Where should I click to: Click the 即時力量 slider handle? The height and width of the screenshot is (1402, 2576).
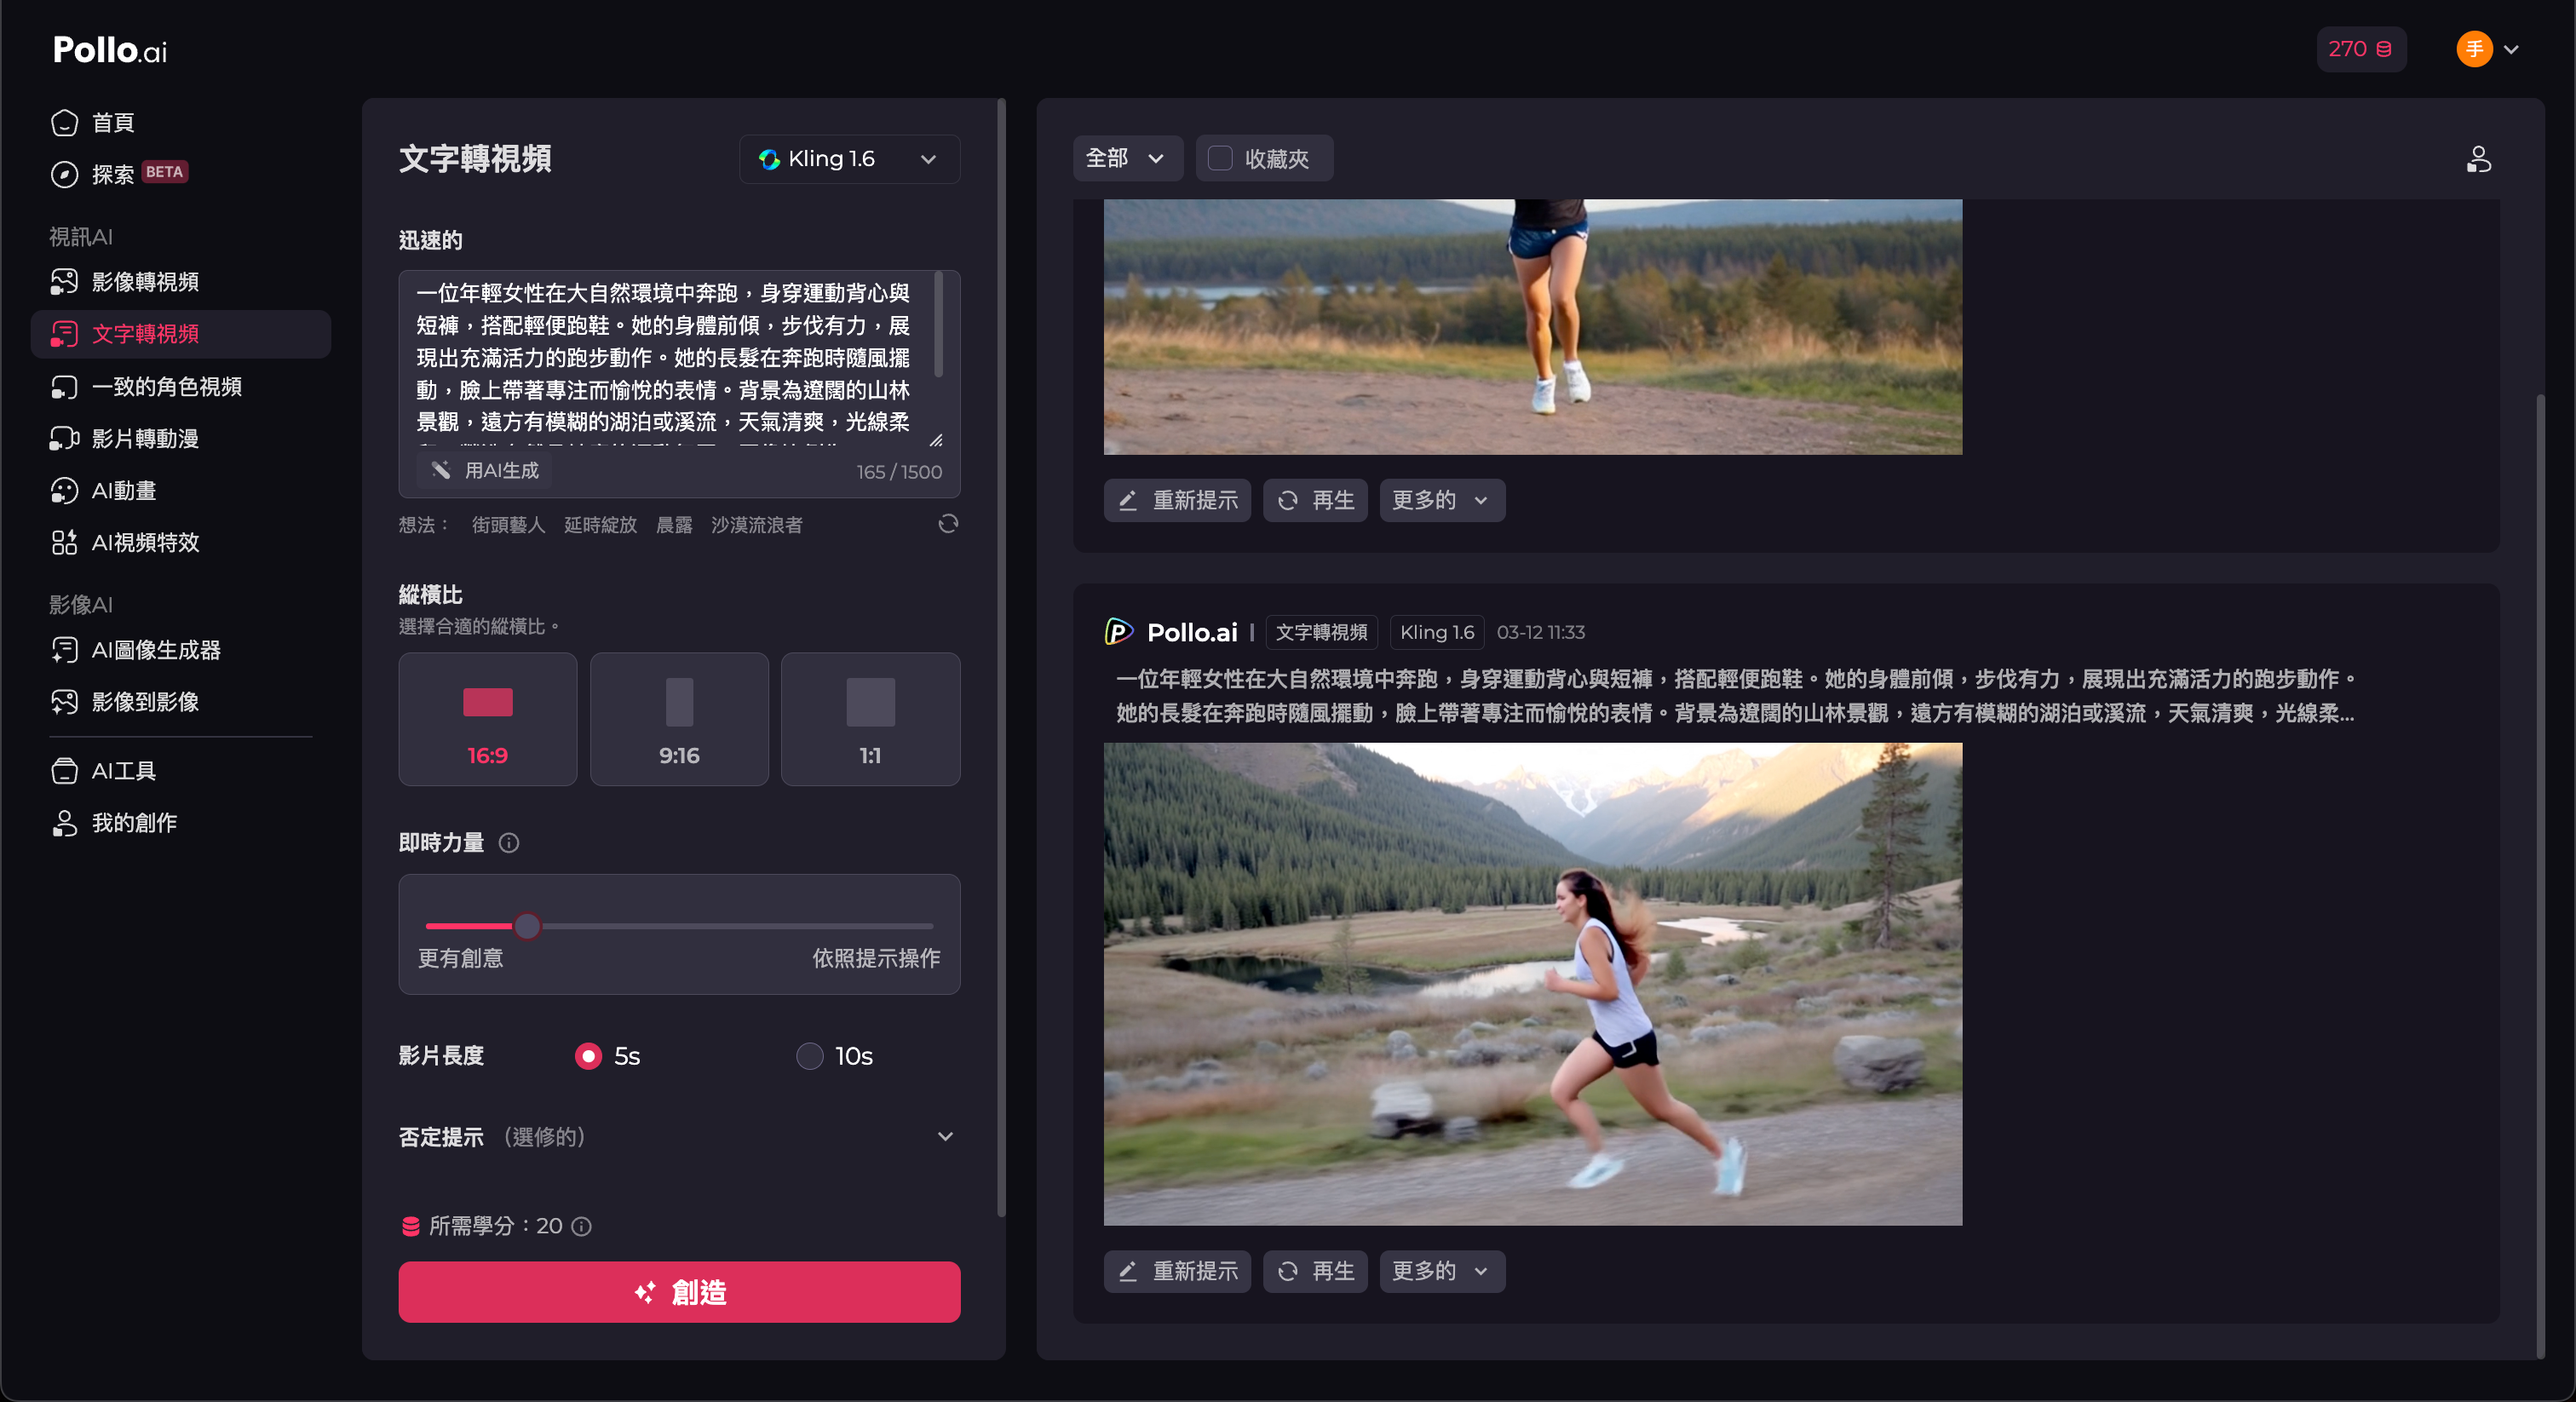pyautogui.click(x=527, y=926)
